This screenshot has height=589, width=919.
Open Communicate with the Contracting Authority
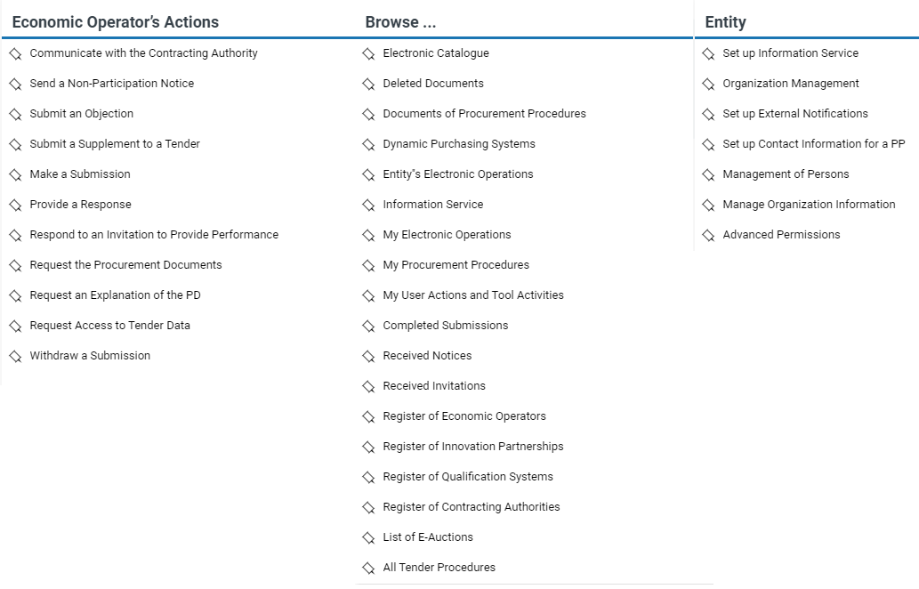pyautogui.click(x=143, y=53)
